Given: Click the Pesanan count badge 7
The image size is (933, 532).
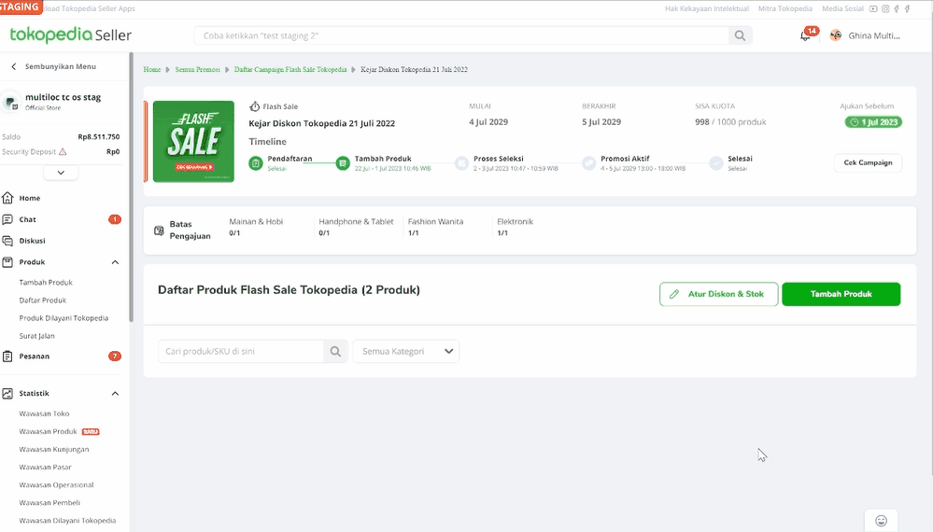Looking at the screenshot, I should click(x=115, y=356).
